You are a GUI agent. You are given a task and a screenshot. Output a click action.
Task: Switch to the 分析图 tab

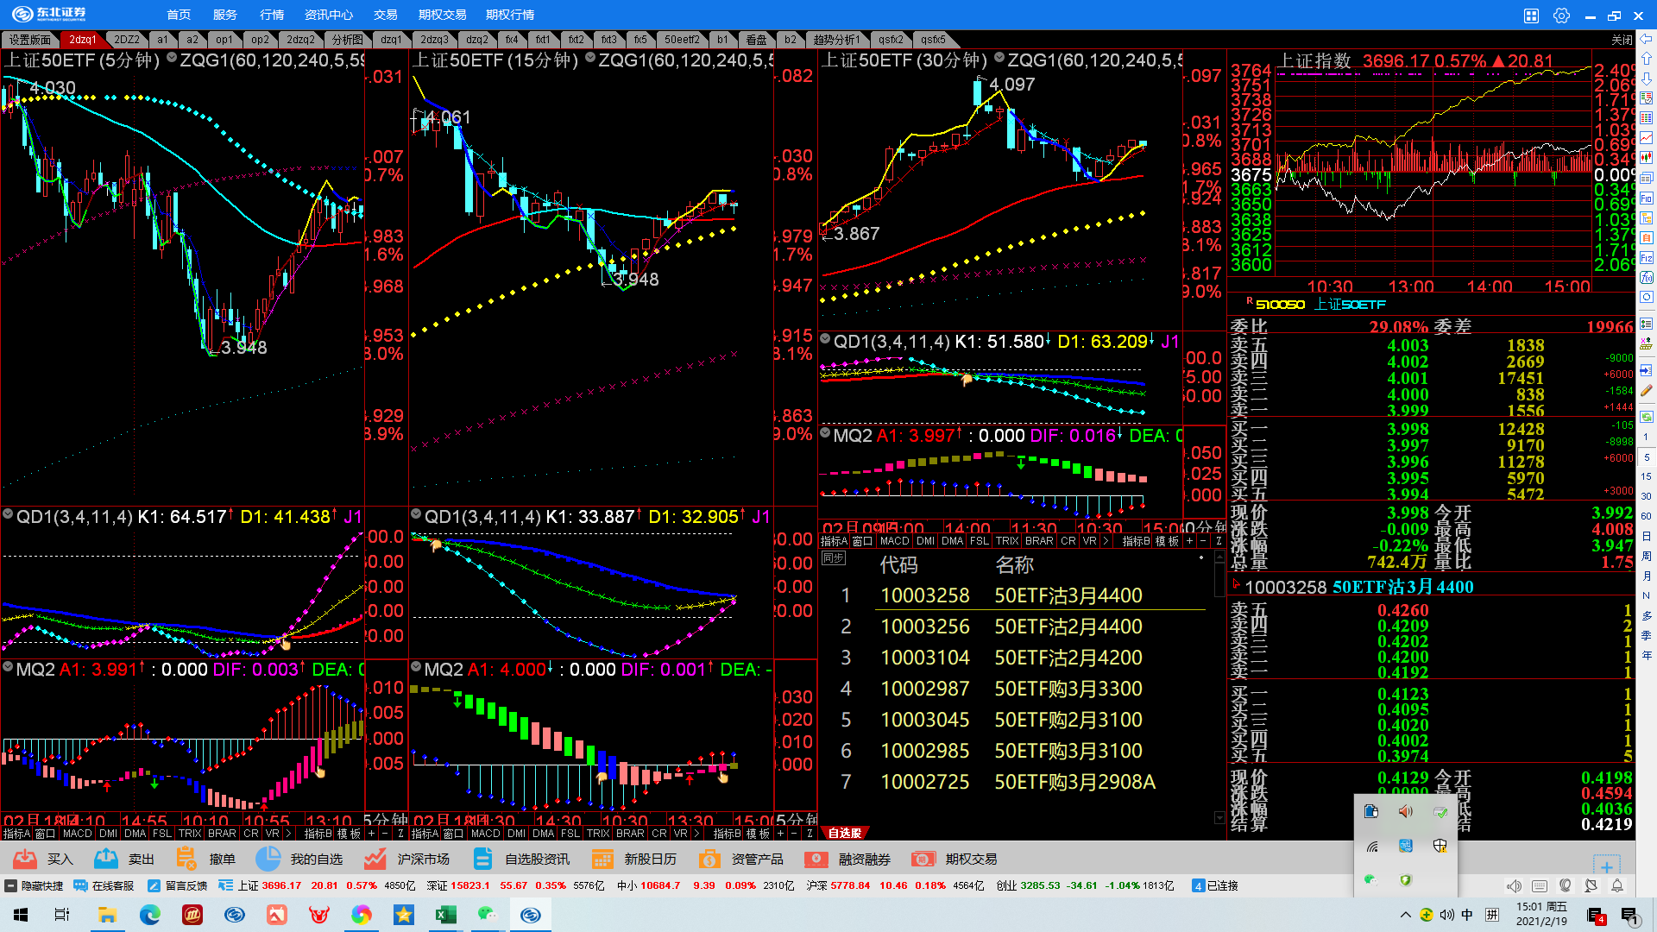tap(347, 40)
